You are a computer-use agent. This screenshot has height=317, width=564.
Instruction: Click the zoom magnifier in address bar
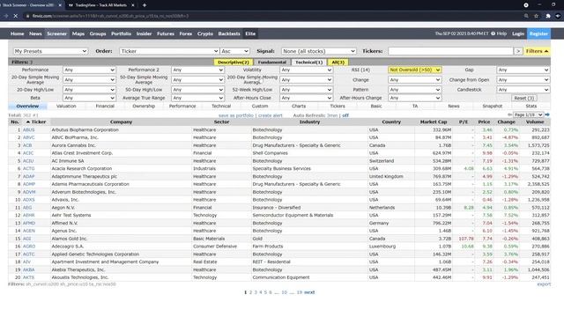[x=526, y=16]
